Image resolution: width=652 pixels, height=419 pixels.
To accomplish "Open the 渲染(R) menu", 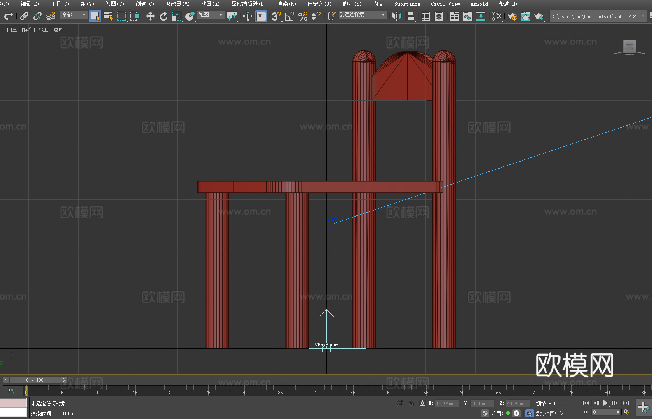I will coord(286,4).
